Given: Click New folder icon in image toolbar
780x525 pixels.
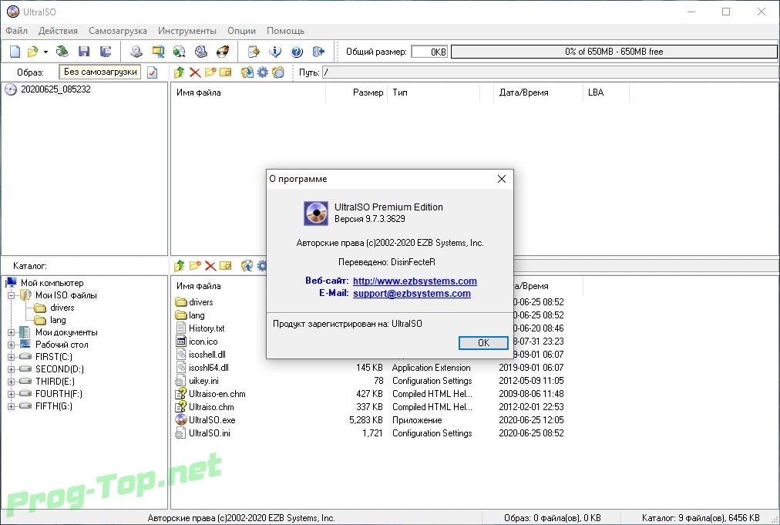Looking at the screenshot, I should tap(210, 72).
